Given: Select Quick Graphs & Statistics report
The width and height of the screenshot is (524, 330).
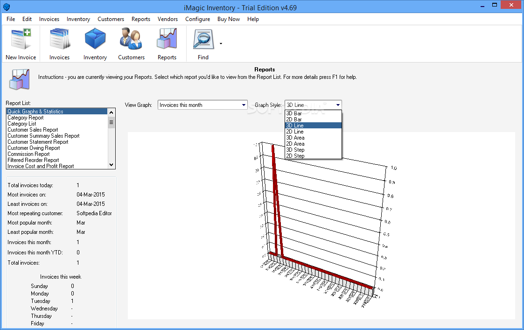Looking at the screenshot, I should click(x=57, y=112).
